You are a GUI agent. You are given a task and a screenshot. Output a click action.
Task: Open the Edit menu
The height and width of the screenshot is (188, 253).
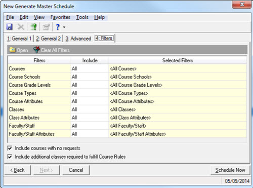[24, 17]
